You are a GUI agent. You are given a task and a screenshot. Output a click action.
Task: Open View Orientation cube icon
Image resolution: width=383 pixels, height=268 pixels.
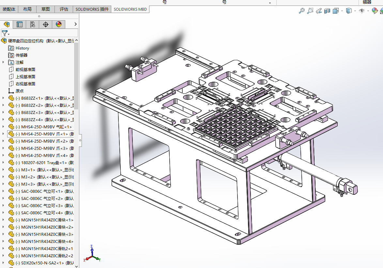pos(336,11)
